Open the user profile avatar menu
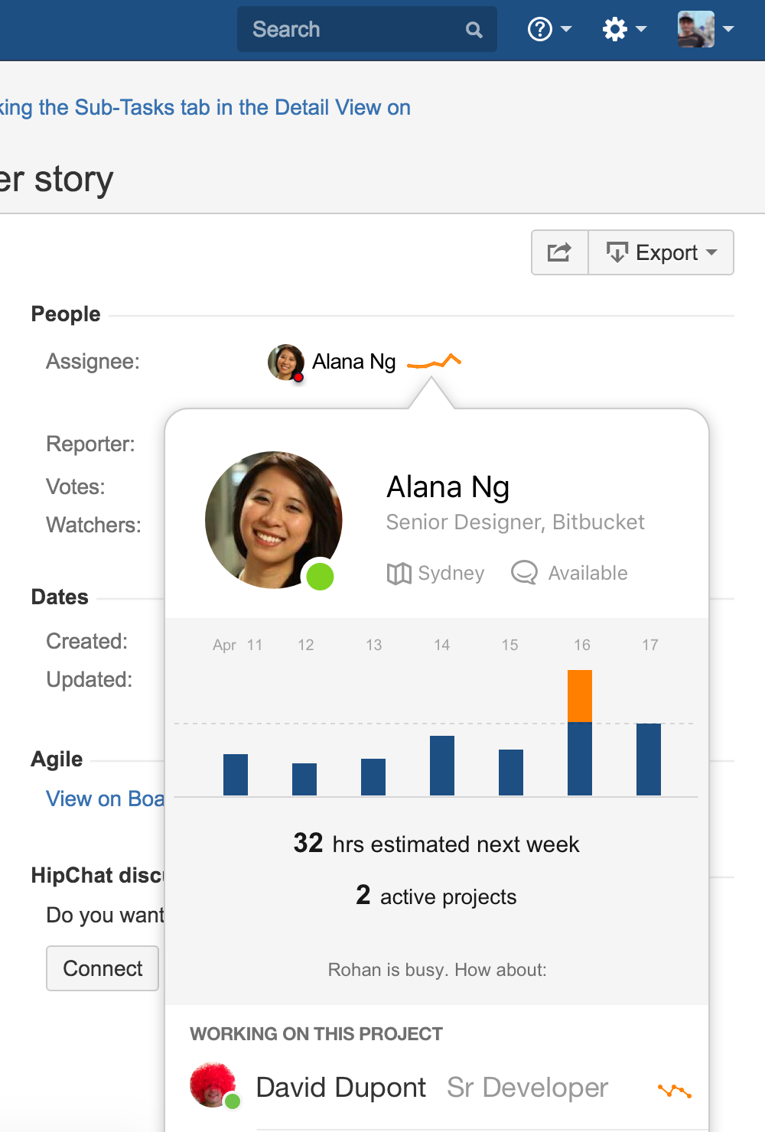 (x=705, y=29)
